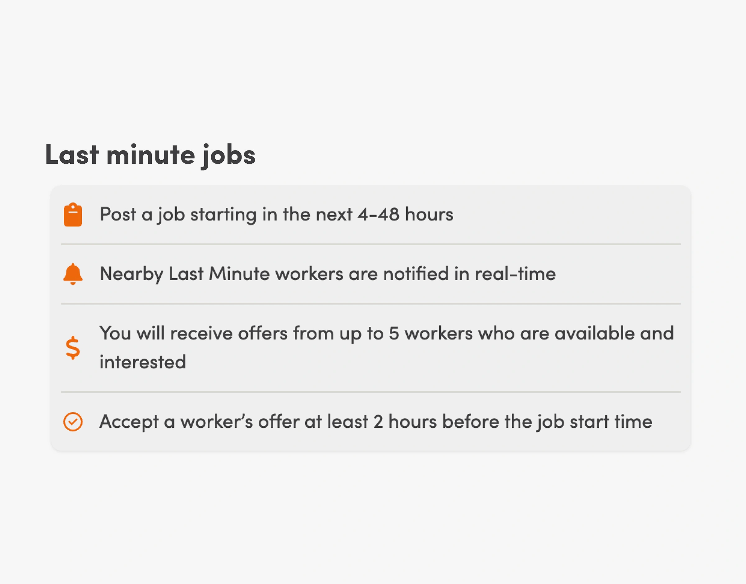Click the orange clipboard icon
The width and height of the screenshot is (746, 584).
click(73, 214)
